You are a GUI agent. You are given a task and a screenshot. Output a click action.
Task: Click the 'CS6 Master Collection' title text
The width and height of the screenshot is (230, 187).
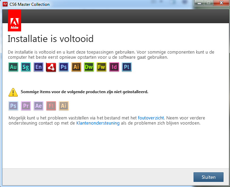30,4
